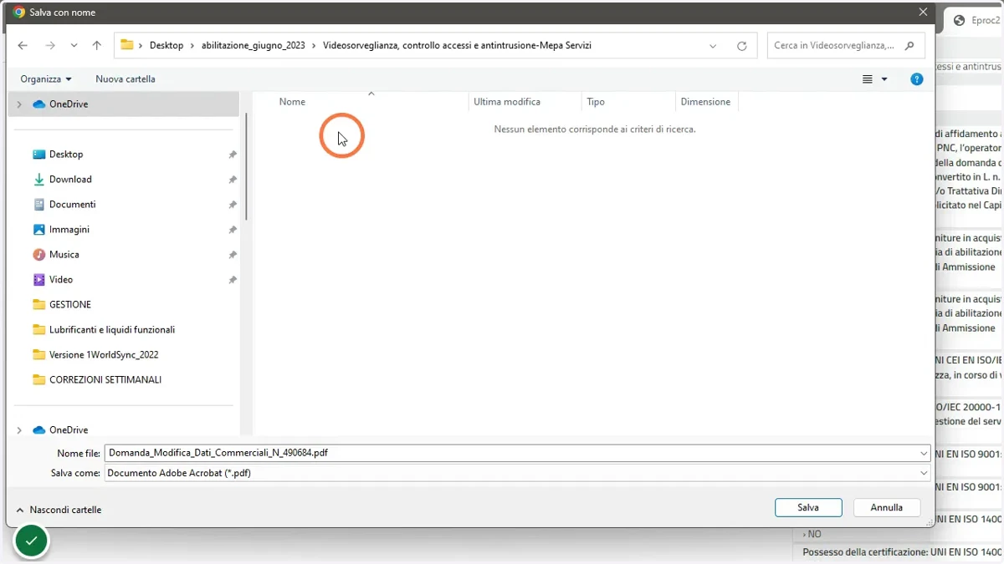Go forward with the right arrow button
Viewport: 1004px width, 564px height.
tap(50, 45)
